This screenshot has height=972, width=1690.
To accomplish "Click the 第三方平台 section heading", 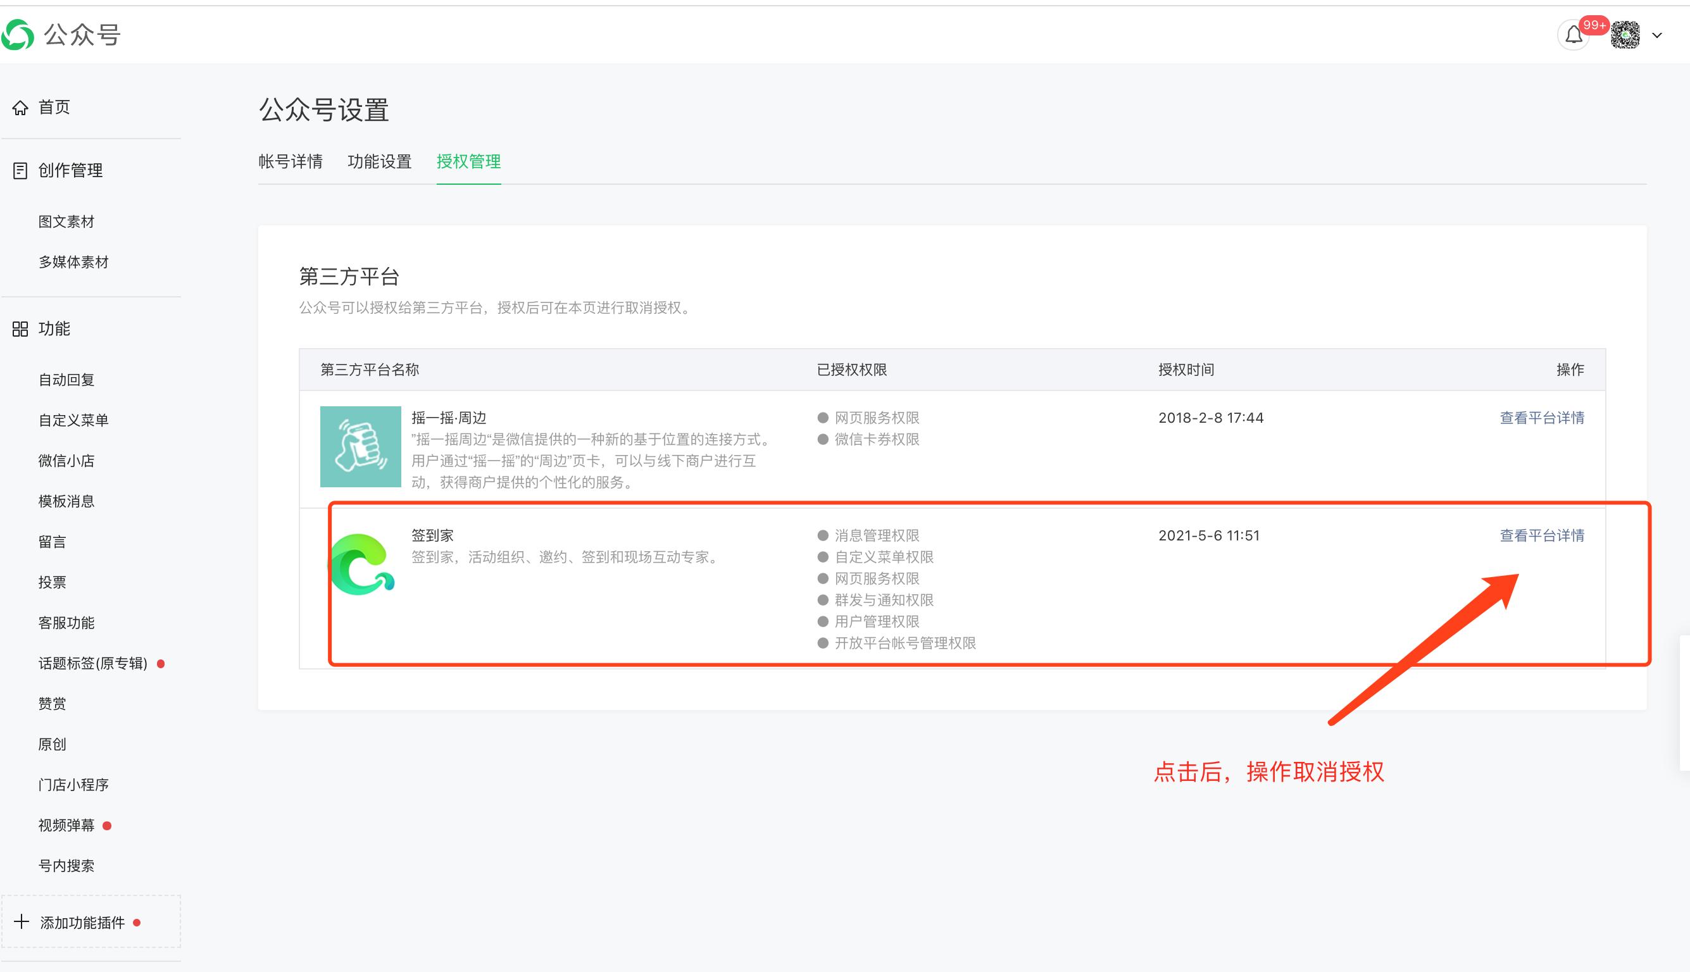I will (349, 277).
